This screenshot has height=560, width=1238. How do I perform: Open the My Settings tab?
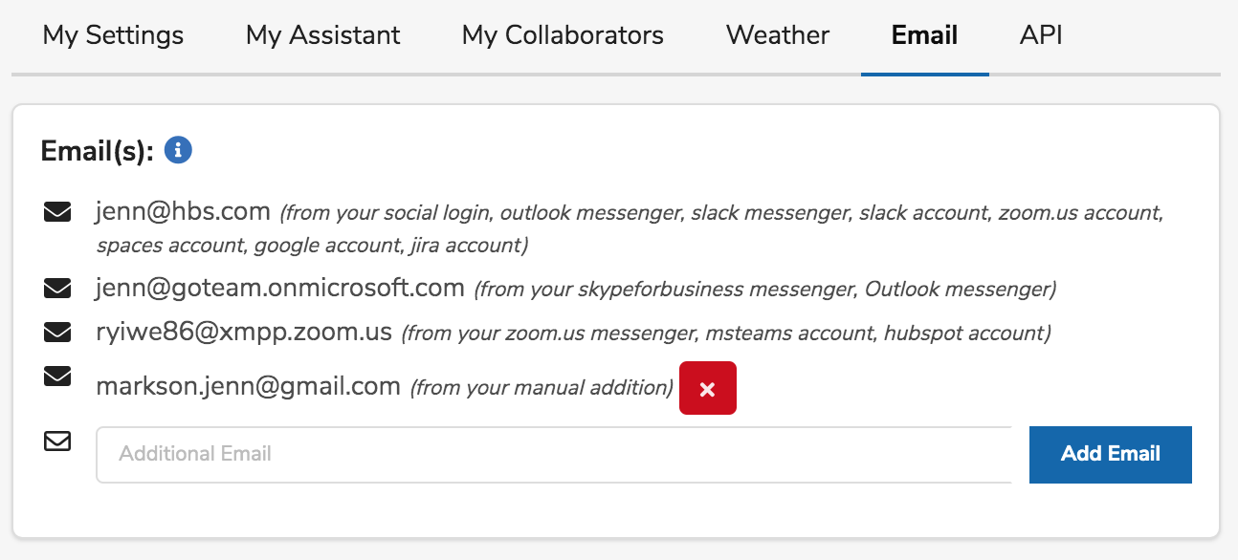113,36
